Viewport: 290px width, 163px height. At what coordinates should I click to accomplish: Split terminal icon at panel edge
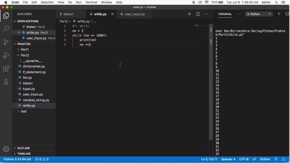pyautogui.click(x=287, y=14)
